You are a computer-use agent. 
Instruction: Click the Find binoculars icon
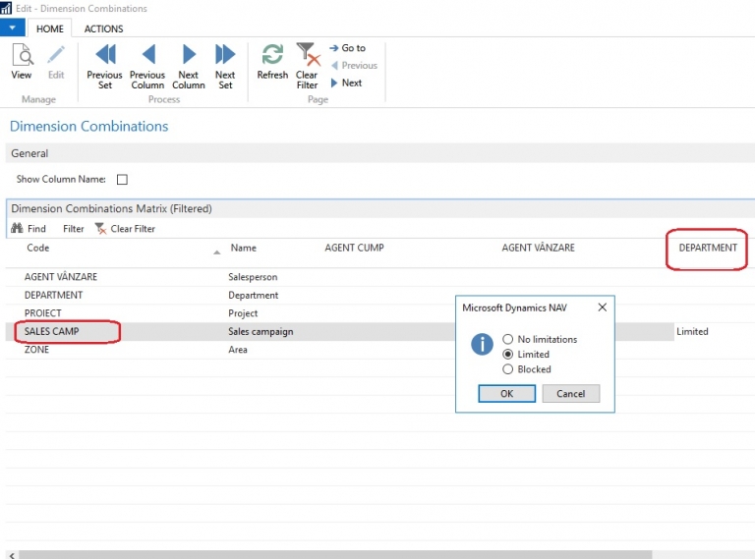[x=17, y=229]
